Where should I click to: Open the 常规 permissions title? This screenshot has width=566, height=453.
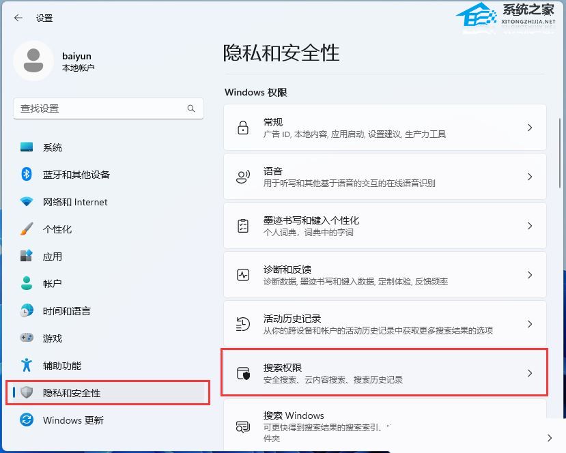[273, 122]
